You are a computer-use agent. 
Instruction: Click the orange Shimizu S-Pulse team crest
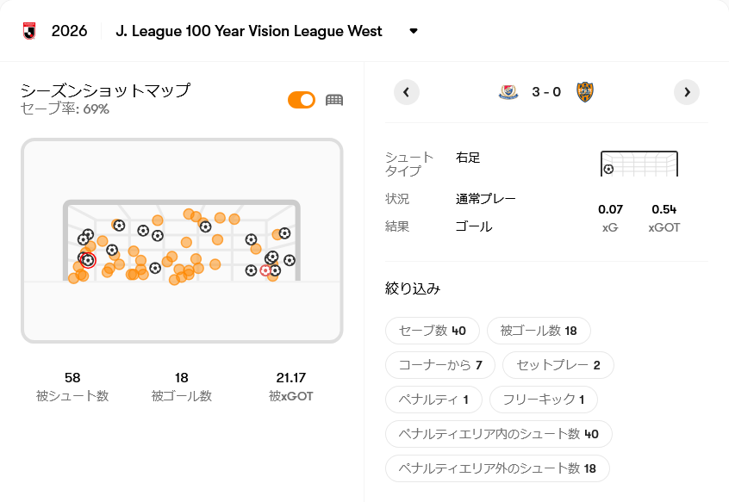(585, 92)
